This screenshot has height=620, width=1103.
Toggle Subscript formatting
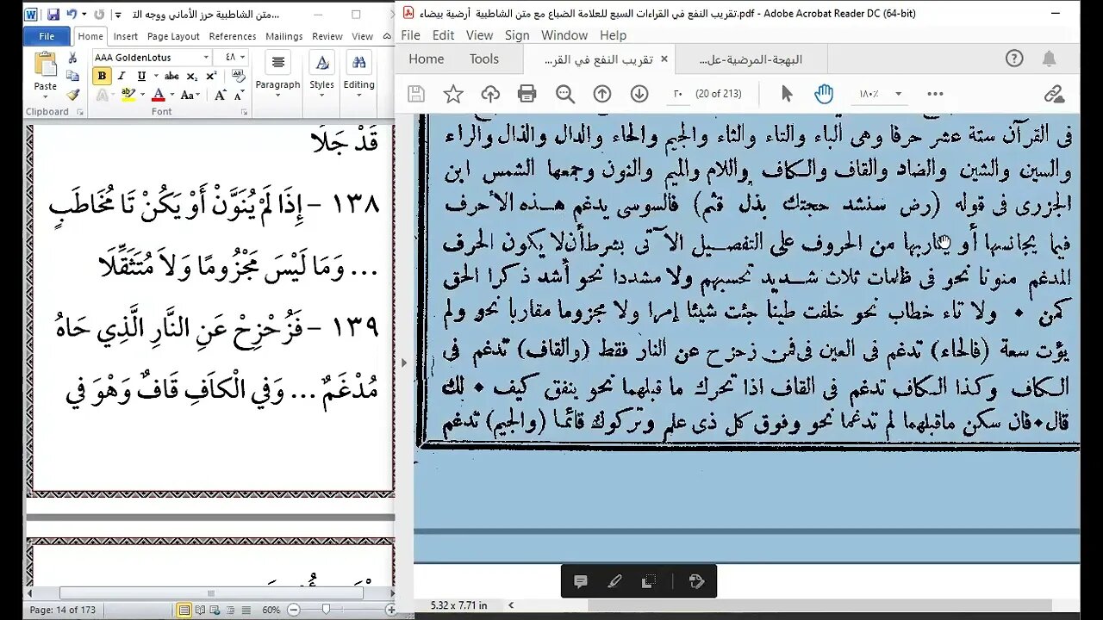pos(192,76)
